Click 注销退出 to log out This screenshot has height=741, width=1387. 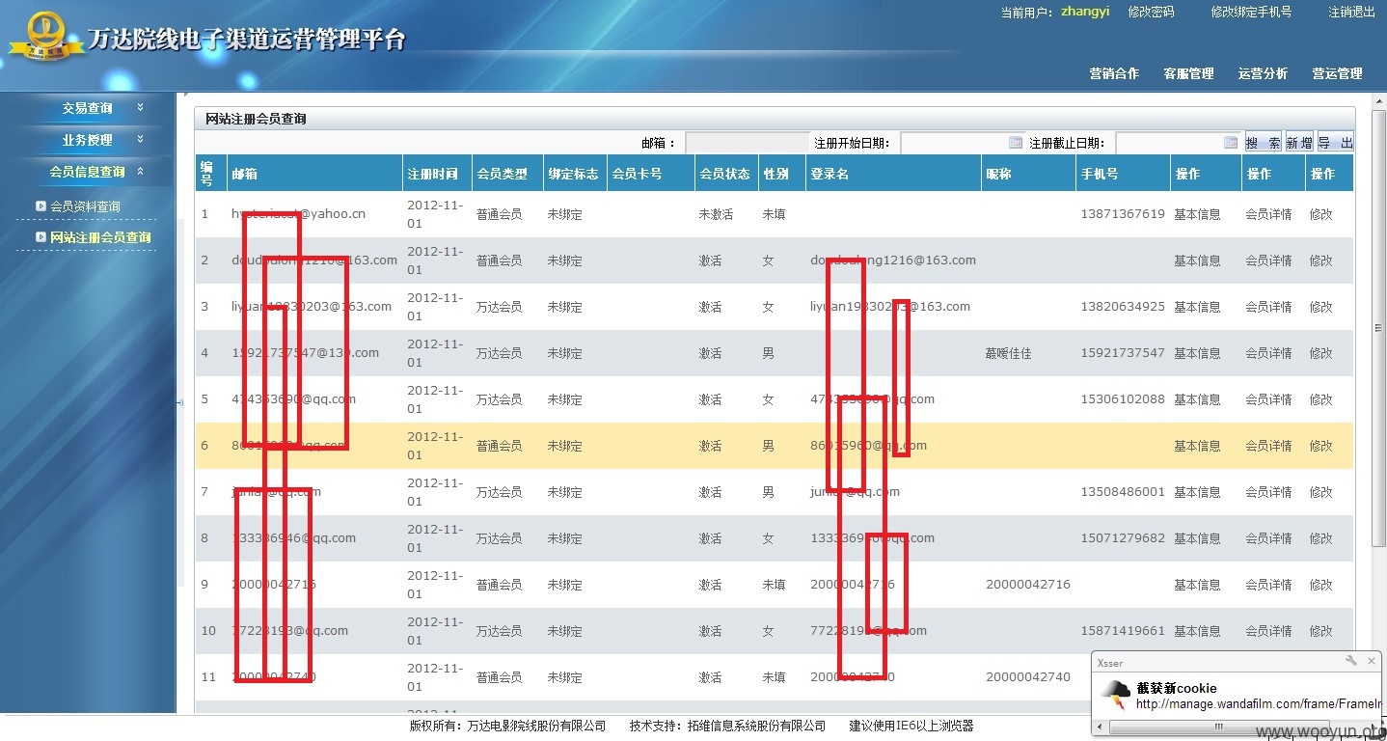coord(1352,12)
